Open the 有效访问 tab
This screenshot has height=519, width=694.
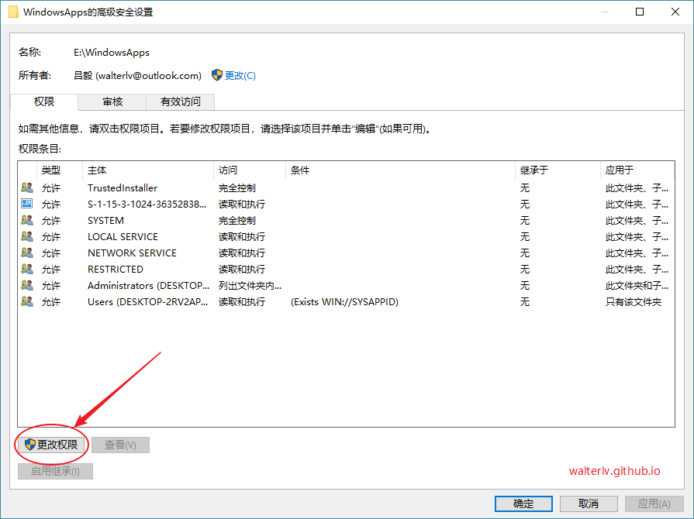[x=180, y=101]
